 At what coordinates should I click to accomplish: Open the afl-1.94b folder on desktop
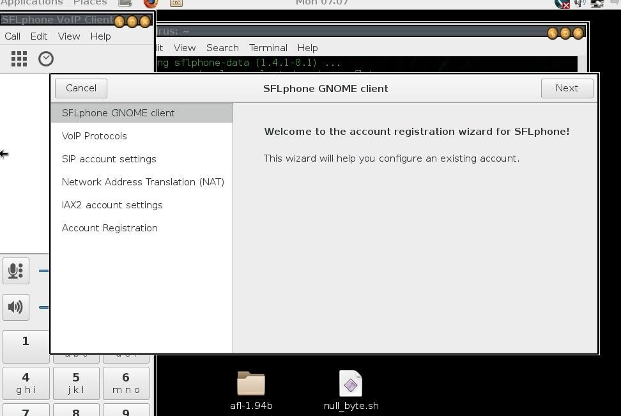[251, 383]
